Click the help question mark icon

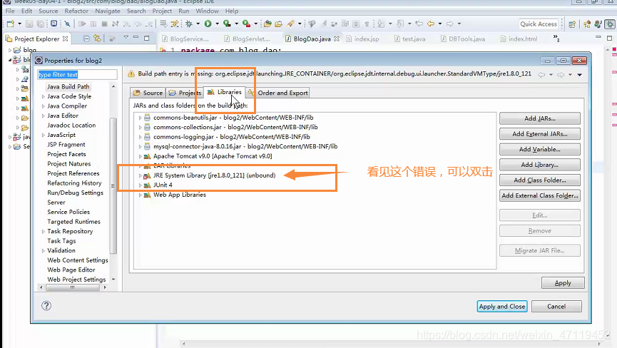coord(46,305)
